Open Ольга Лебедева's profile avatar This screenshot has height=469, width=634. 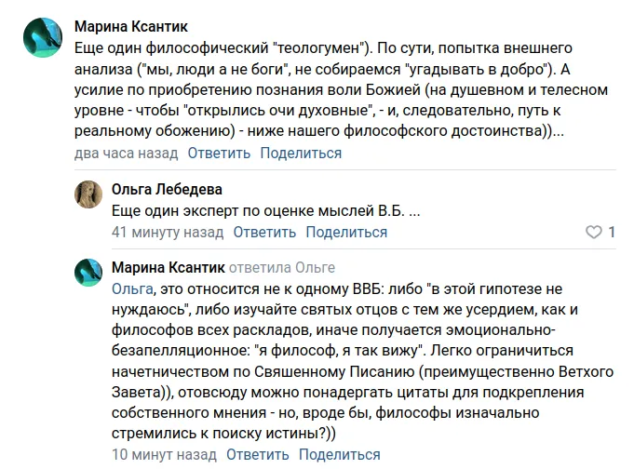tap(88, 194)
